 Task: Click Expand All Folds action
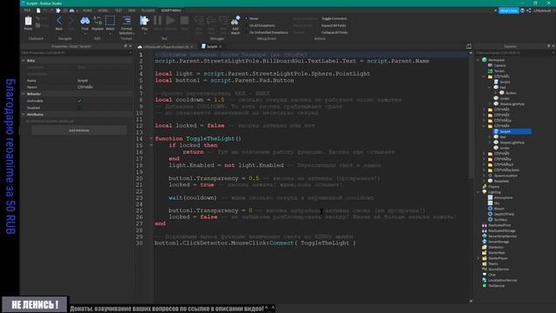[334, 25]
